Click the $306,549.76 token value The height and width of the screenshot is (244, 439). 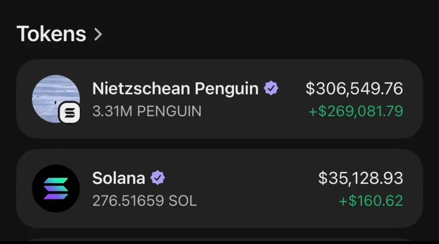point(354,89)
